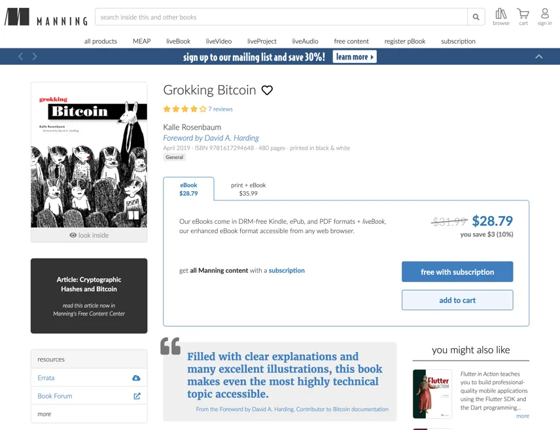Click the Kalle Rosenbaum author name
This screenshot has width=560, height=430.
tap(192, 127)
